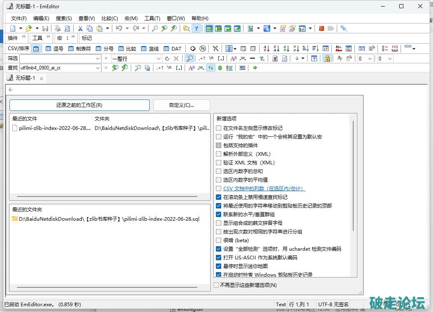Check 不再显示这些新增选项 checkbox
This screenshot has width=433, height=312.
pyautogui.click(x=216, y=285)
